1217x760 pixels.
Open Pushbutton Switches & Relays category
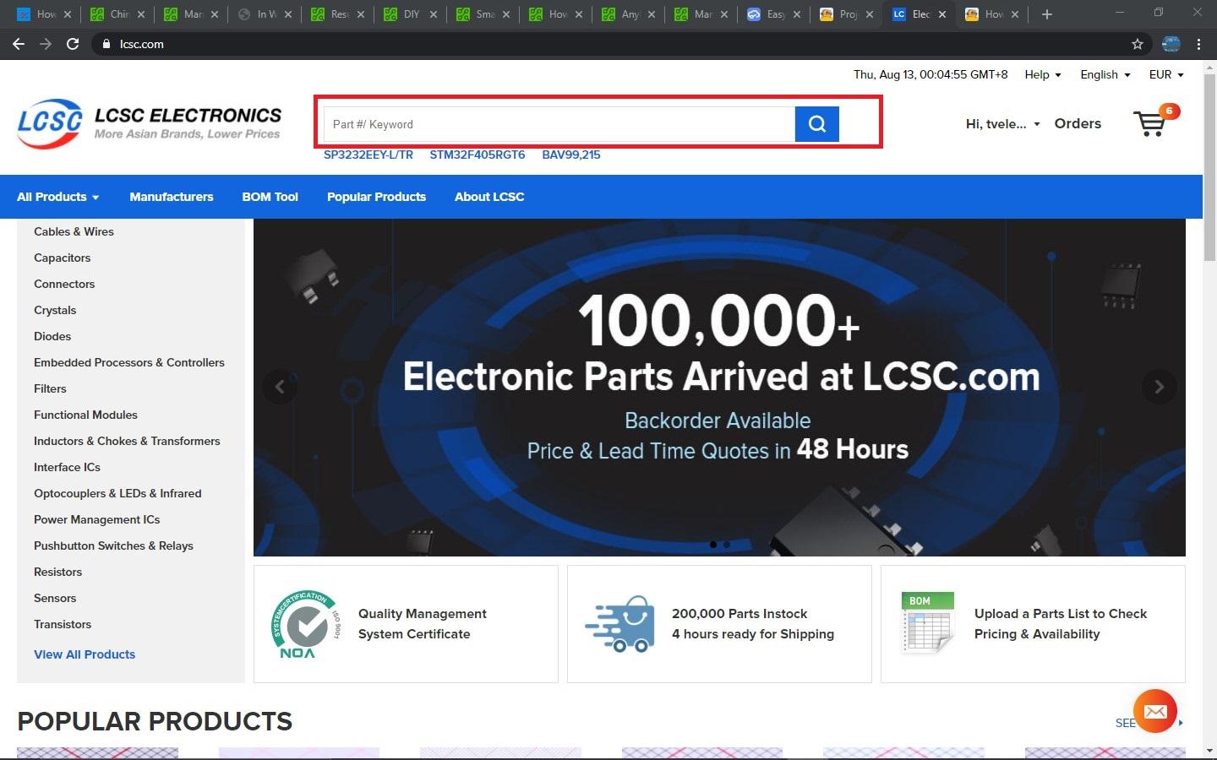click(113, 546)
